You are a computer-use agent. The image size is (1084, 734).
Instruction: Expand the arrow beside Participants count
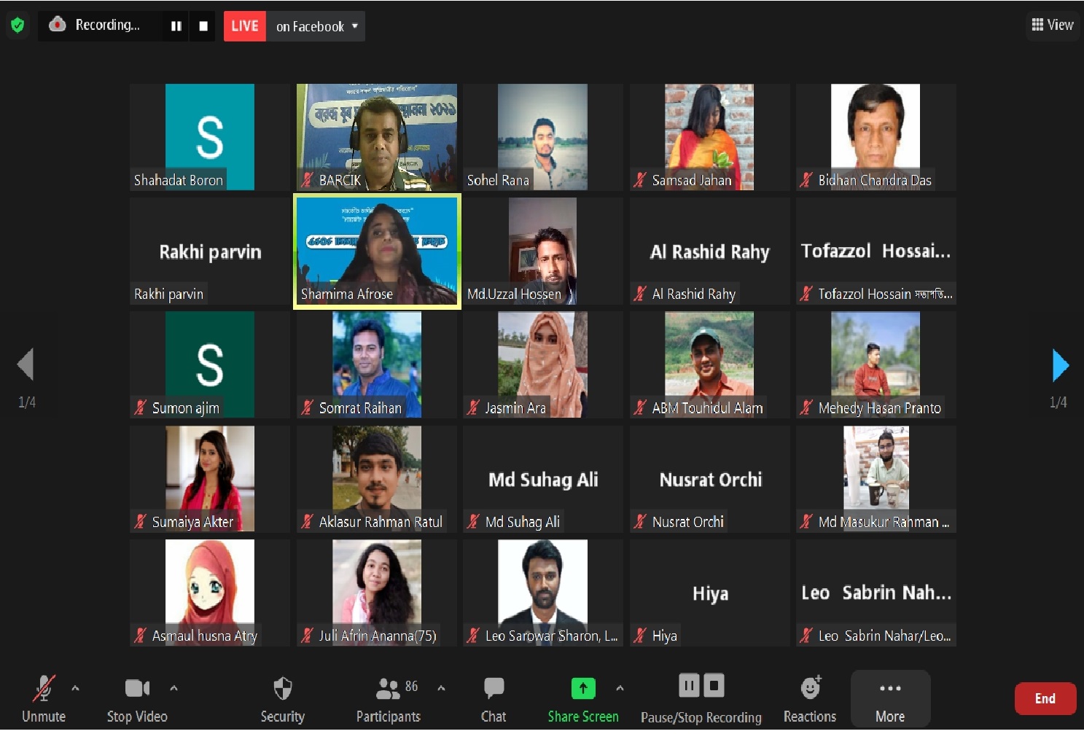tap(441, 687)
